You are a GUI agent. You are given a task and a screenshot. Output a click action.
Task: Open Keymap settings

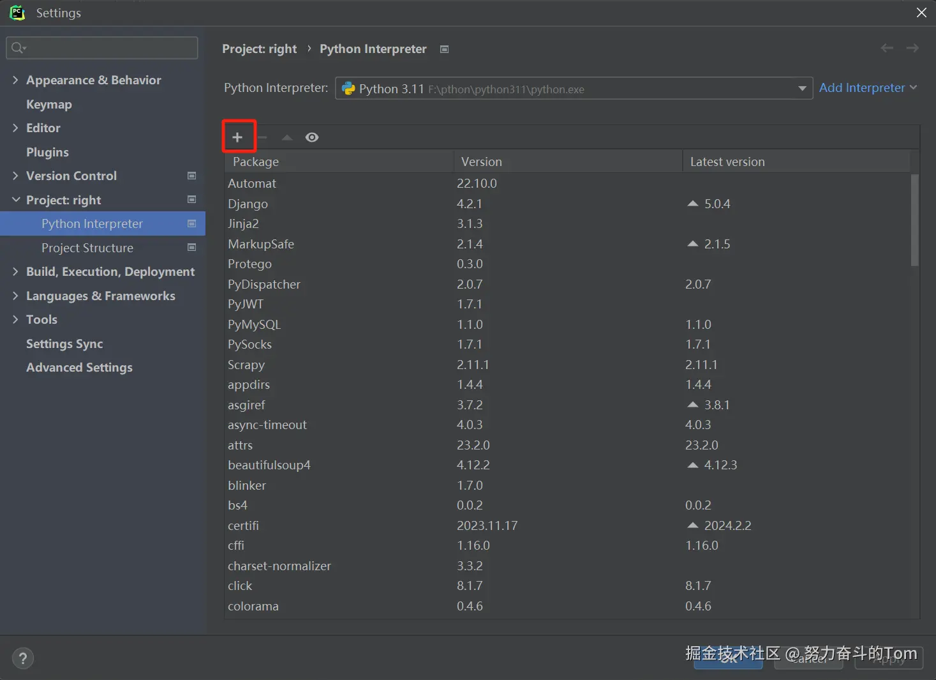(x=49, y=104)
